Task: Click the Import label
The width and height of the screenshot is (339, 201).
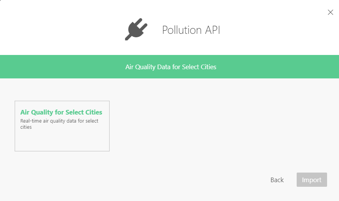Action: 312,180
